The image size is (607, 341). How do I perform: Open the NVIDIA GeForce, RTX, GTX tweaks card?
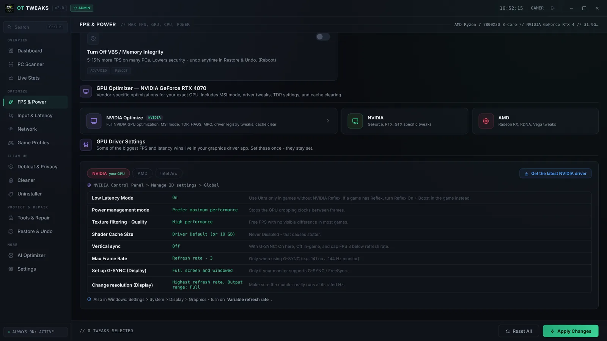(x=404, y=121)
